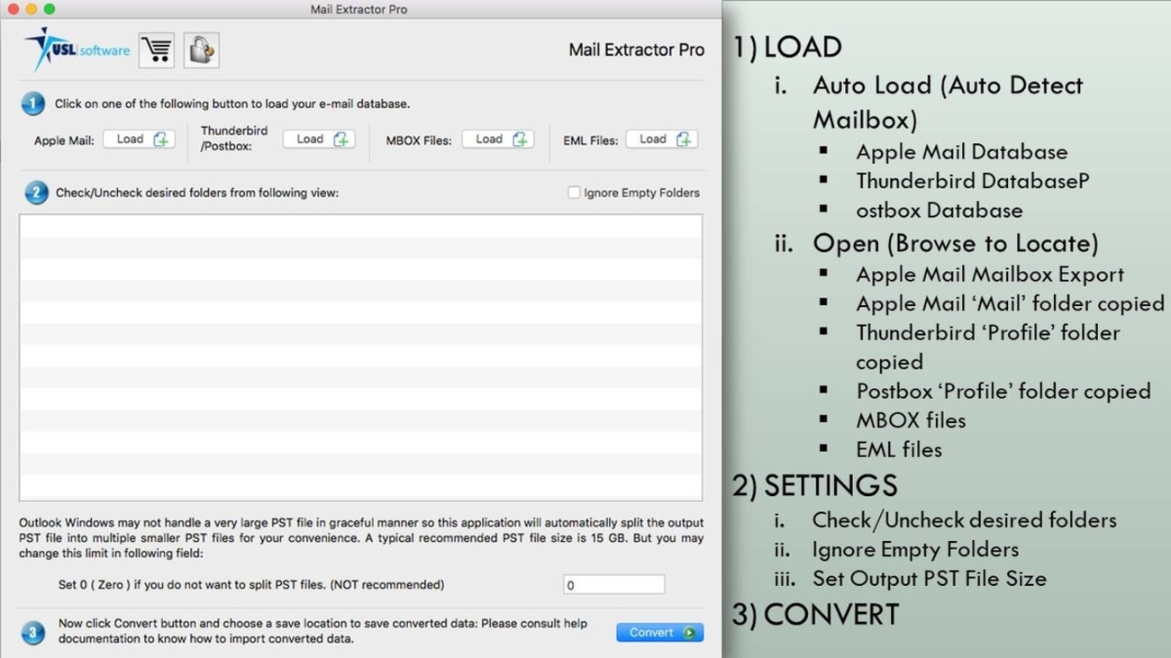Screen dimensions: 1171x658
Task: Click "Postbox 'Profile' folder copied" bullet
Action: (x=1003, y=392)
